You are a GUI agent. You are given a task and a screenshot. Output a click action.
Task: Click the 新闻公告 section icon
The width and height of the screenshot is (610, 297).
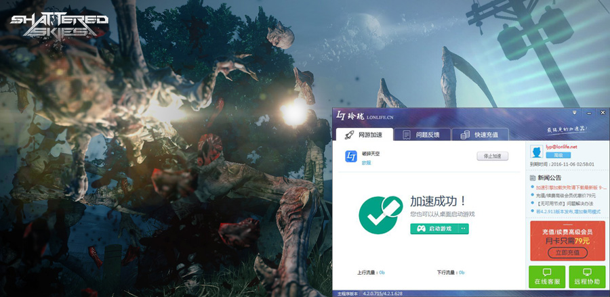coord(533,178)
